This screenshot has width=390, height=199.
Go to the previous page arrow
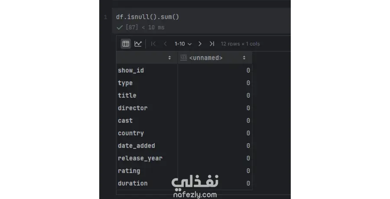coord(165,44)
